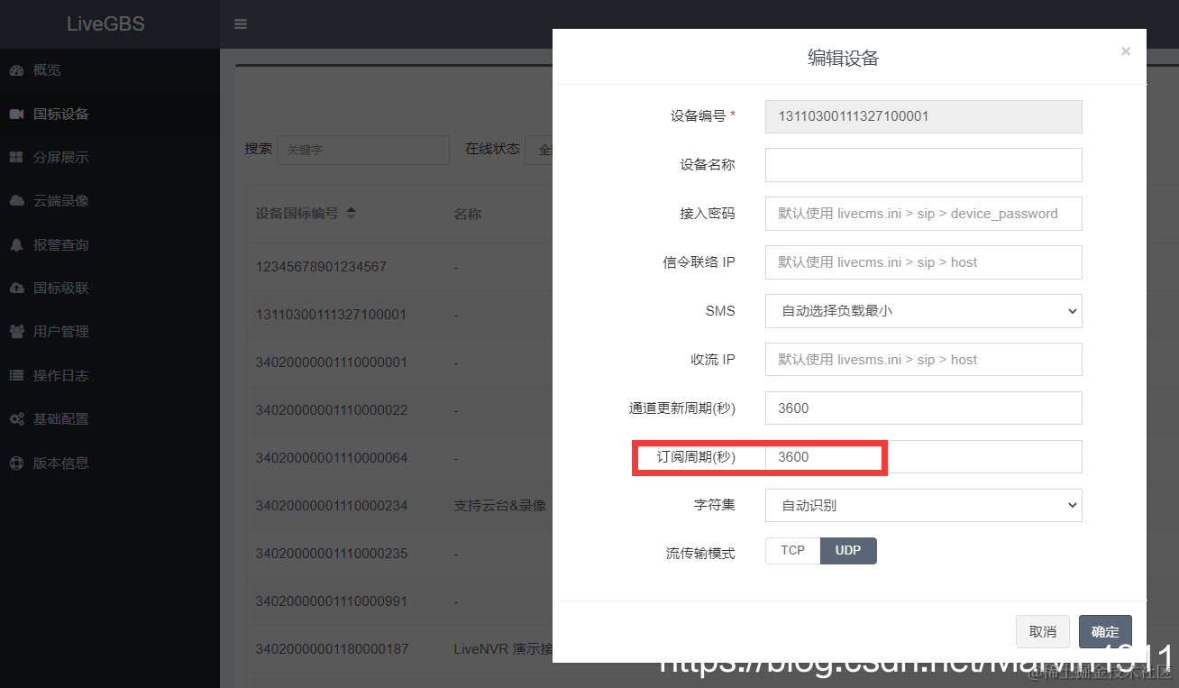Image resolution: width=1179 pixels, height=688 pixels.
Task: Click the 搜索 keyword input box
Action: click(x=362, y=150)
